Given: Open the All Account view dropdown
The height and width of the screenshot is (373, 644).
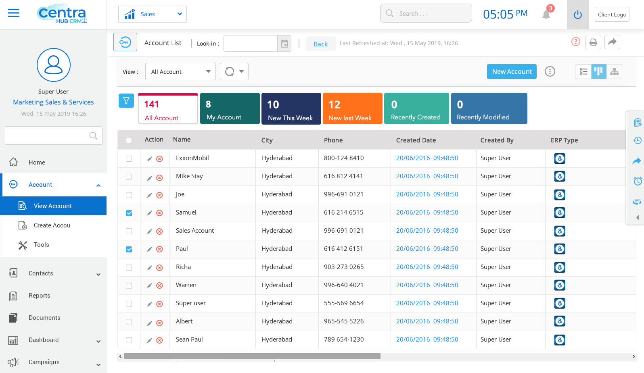Looking at the screenshot, I should pyautogui.click(x=180, y=72).
